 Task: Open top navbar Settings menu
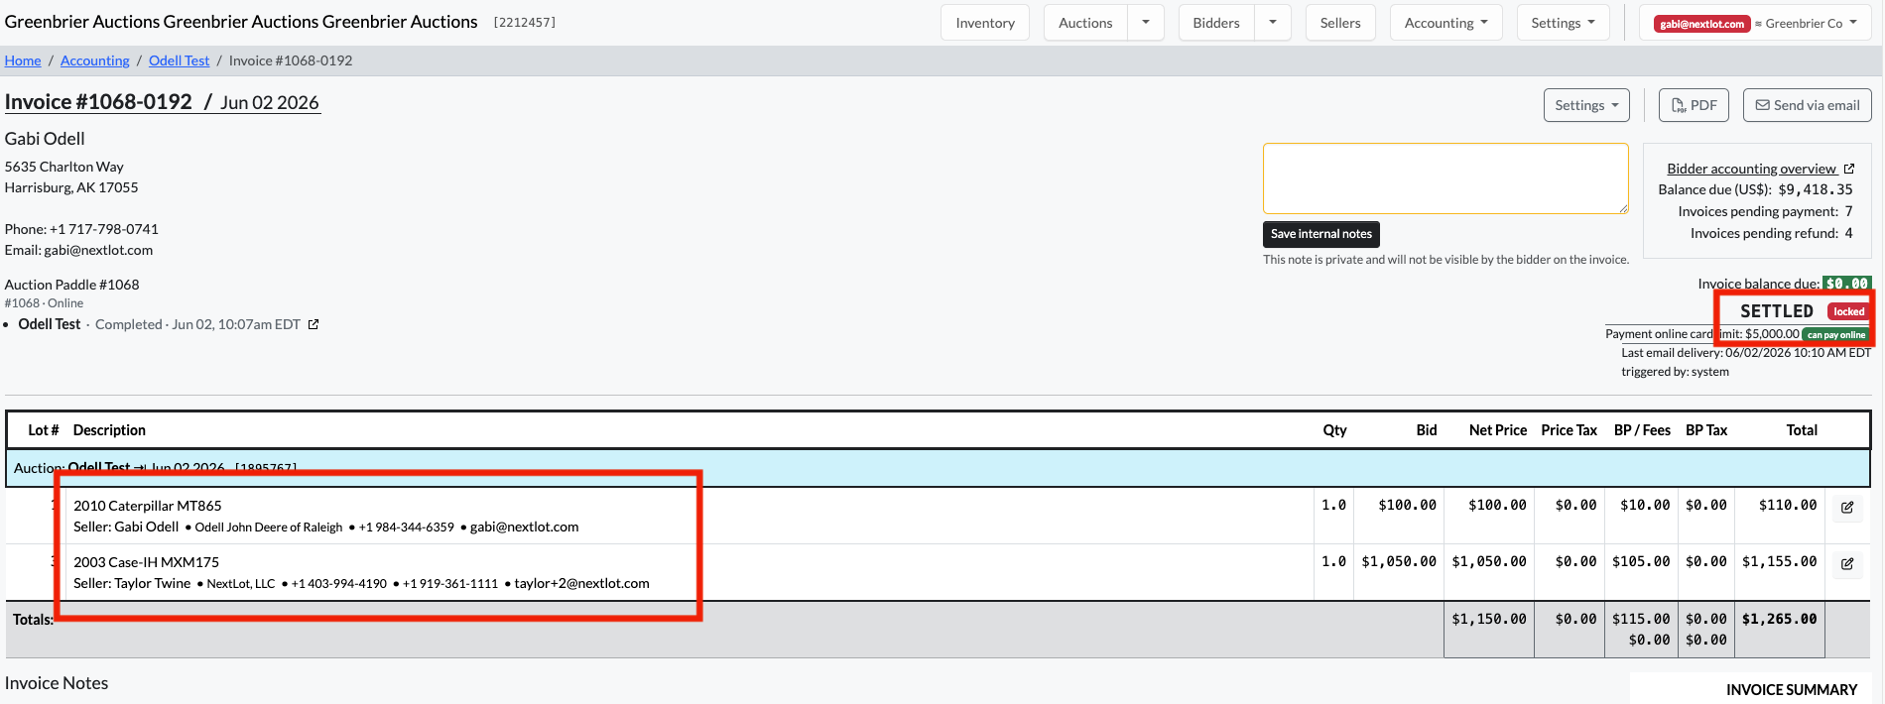click(x=1563, y=23)
